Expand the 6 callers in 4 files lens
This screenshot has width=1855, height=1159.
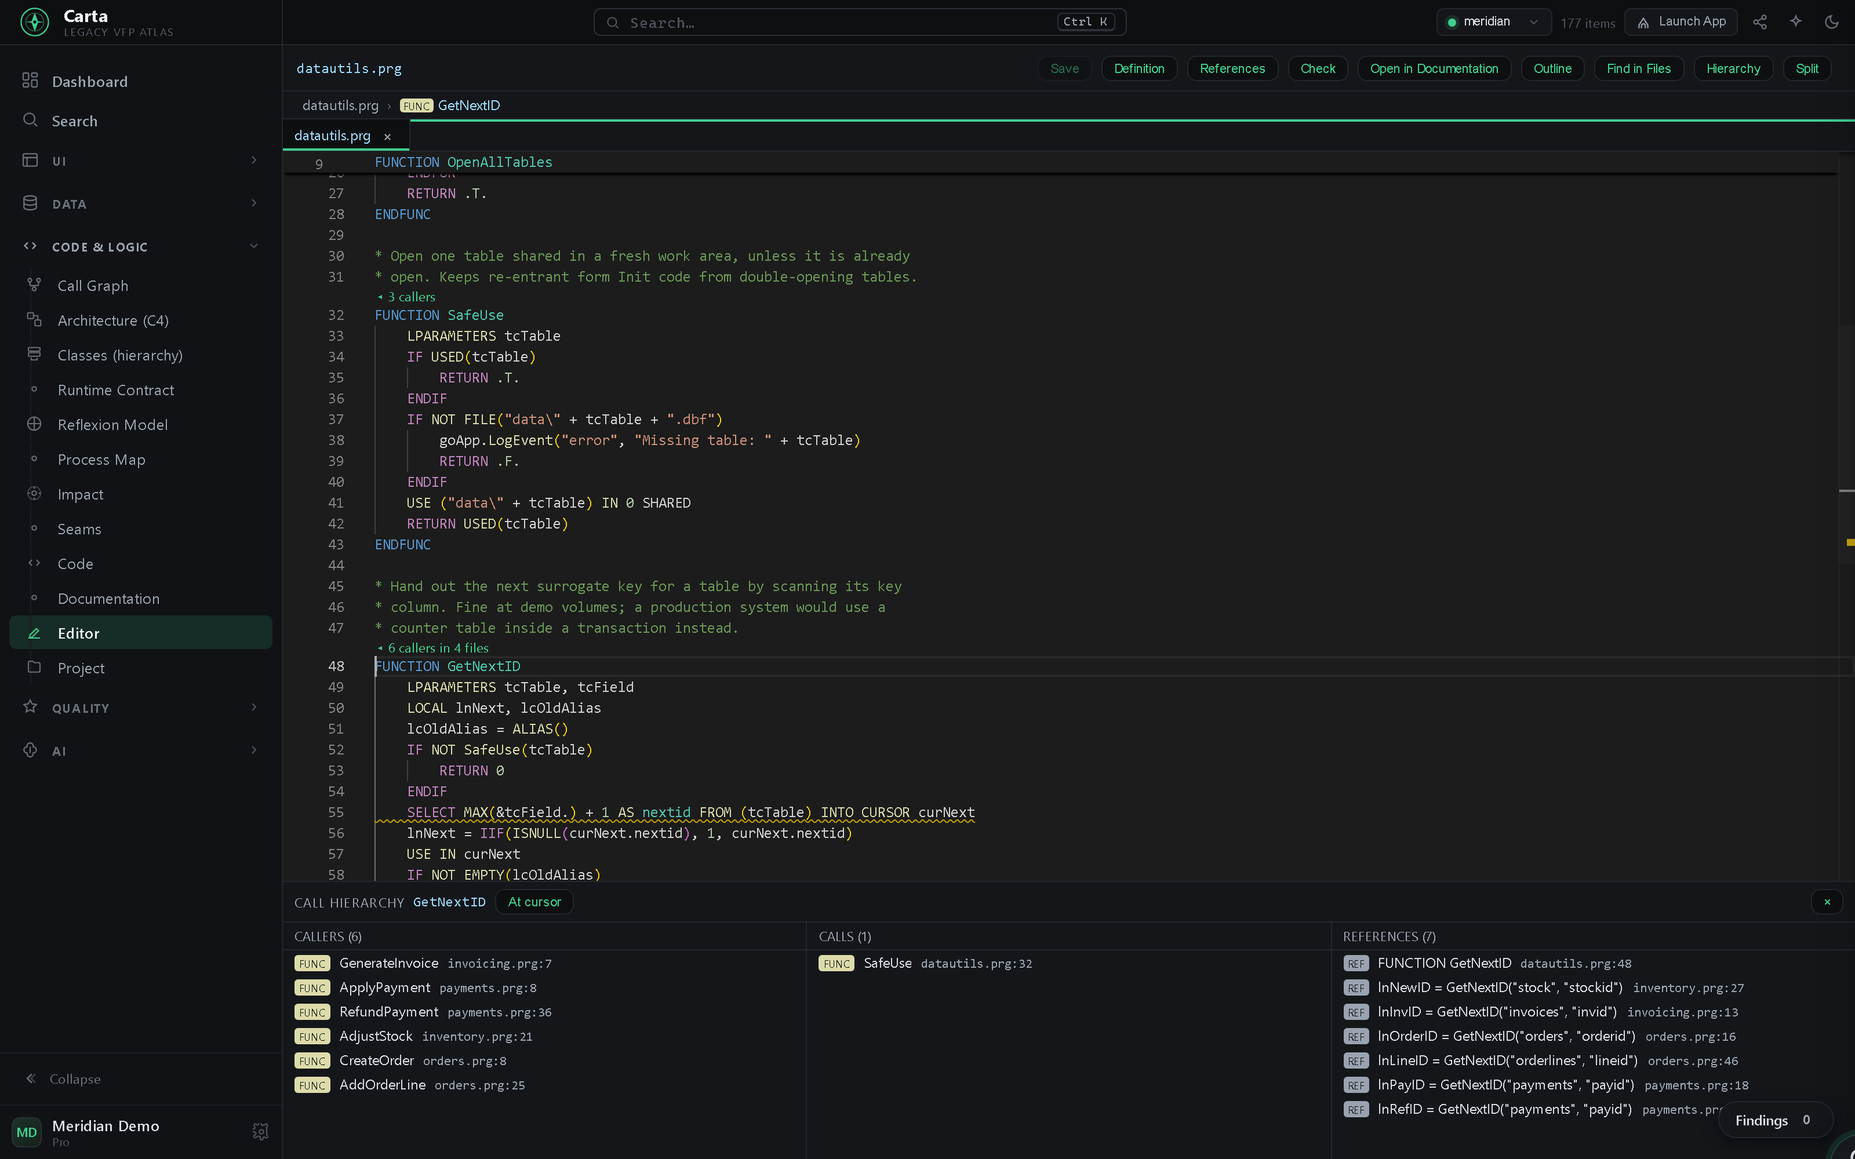(x=433, y=648)
